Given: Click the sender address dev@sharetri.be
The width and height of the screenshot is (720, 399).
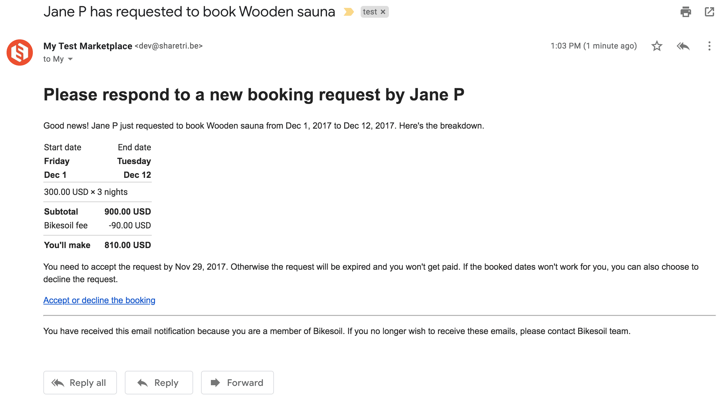Looking at the screenshot, I should [169, 46].
